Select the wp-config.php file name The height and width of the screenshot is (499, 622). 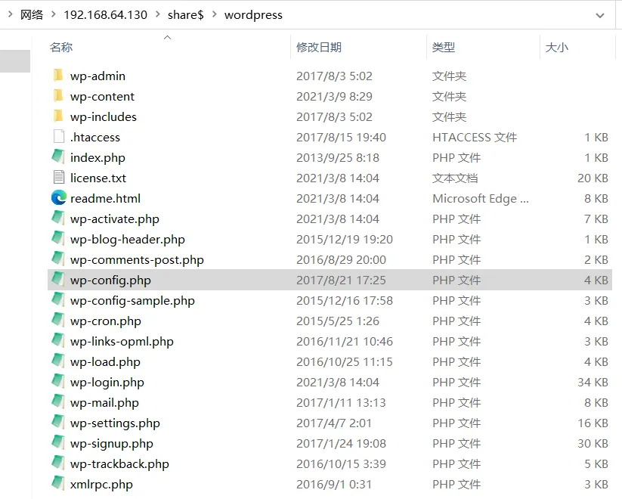(110, 280)
